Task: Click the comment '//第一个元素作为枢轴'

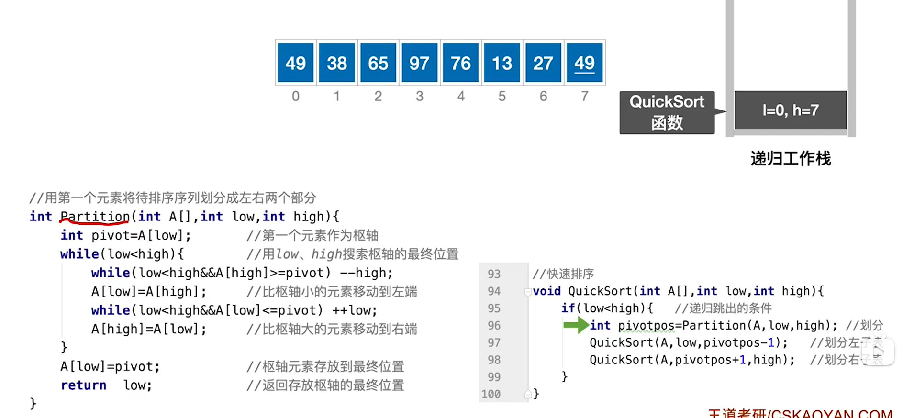Action: click(312, 235)
